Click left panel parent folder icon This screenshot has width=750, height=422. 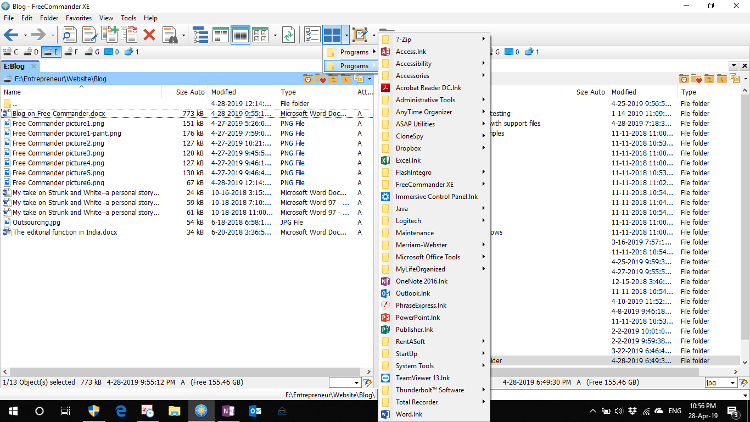(x=333, y=79)
